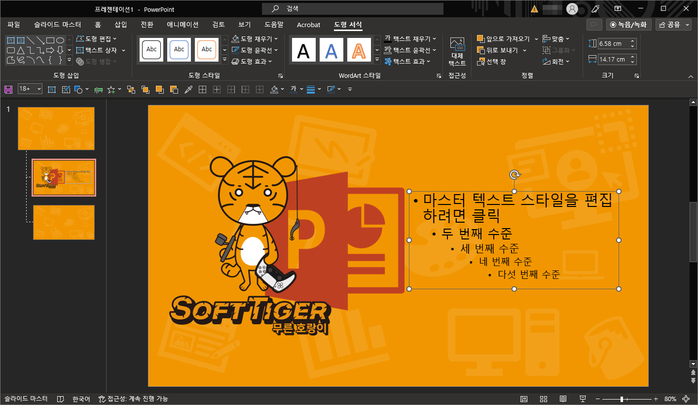Click the Bring Forward icon in quick access toolbar
Viewport: 698px width, 405px height.
pyautogui.click(x=159, y=89)
